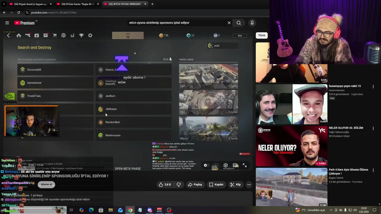Open Voicemeeter from the taskbar
Image resolution: width=381 pixels, height=214 pixels.
pos(159,210)
